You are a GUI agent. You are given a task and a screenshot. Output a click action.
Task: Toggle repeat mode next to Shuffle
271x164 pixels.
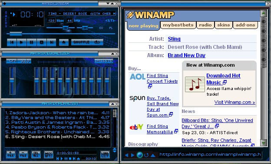click(97, 42)
